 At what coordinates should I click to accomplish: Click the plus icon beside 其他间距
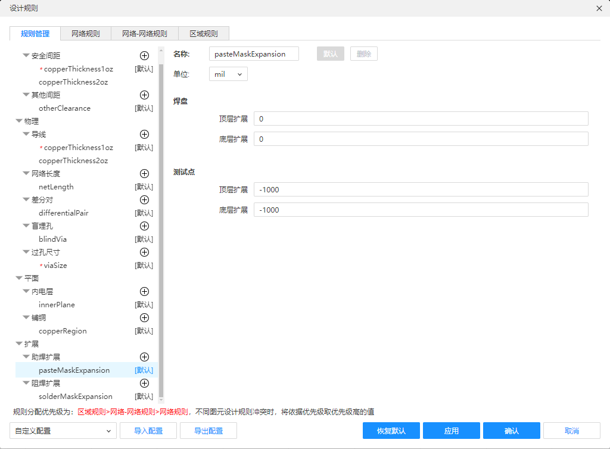click(x=144, y=95)
